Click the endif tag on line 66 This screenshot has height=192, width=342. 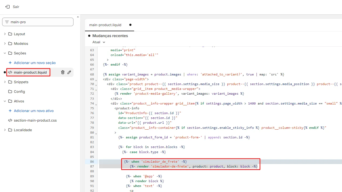[115, 65]
